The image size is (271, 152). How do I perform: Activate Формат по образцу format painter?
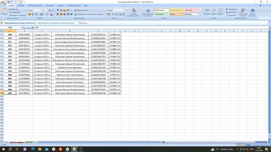click(17, 15)
